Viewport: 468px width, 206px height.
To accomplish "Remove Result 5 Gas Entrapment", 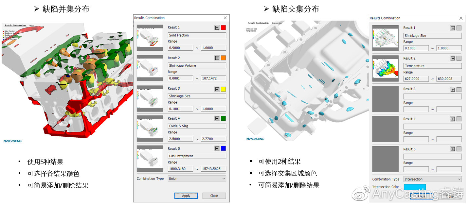I will click(217, 148).
